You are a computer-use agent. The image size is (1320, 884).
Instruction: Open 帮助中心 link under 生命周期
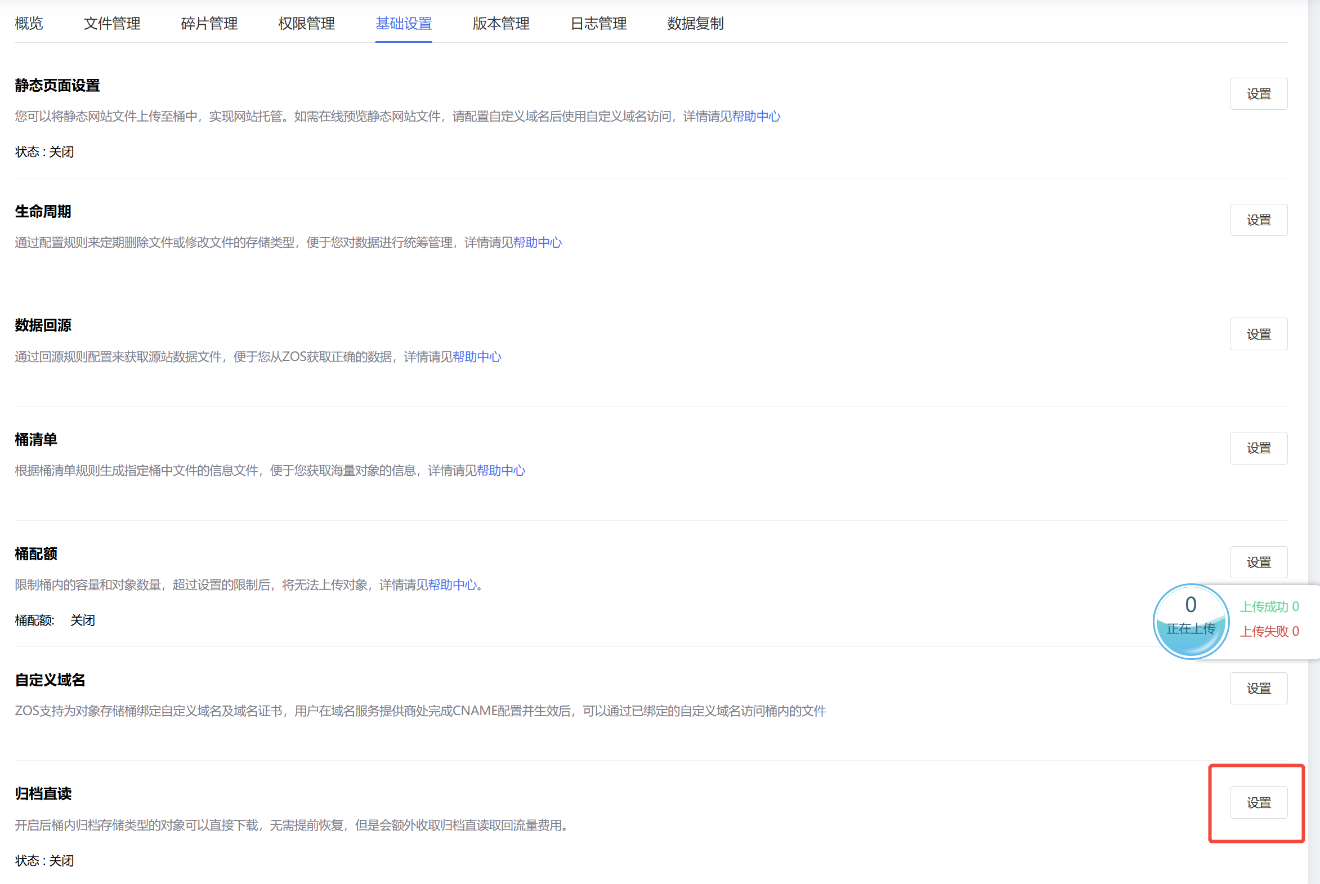click(x=537, y=243)
